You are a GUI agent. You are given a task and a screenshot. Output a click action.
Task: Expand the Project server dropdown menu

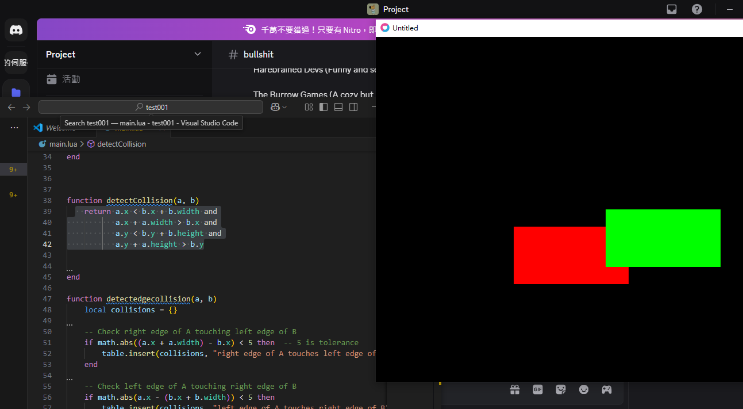coord(198,54)
